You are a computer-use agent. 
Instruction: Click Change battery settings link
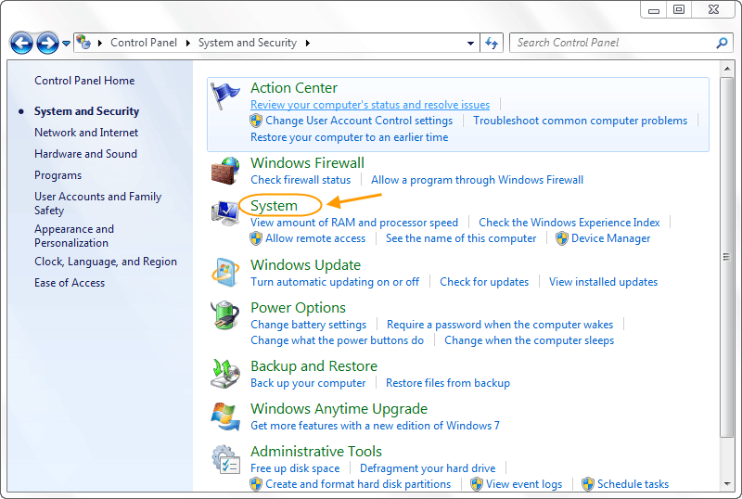[309, 325]
